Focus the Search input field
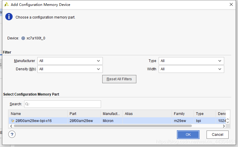The height and width of the screenshot is (147, 238). coord(63,104)
